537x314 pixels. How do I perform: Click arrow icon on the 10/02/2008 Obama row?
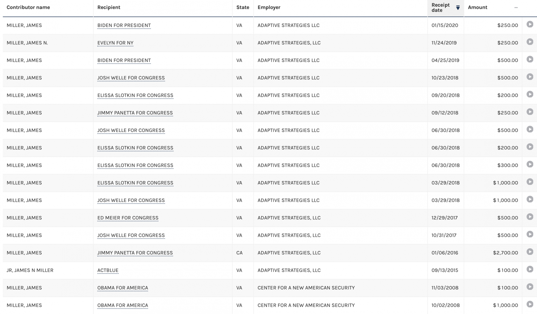click(x=530, y=304)
